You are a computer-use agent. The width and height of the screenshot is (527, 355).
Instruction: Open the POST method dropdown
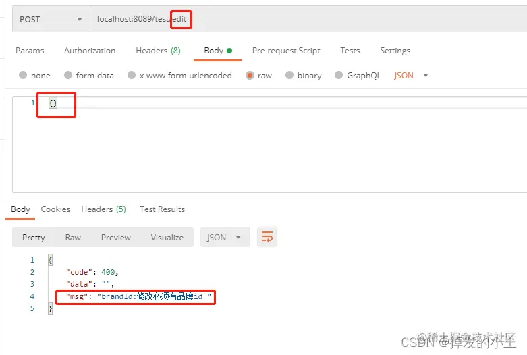pos(51,19)
